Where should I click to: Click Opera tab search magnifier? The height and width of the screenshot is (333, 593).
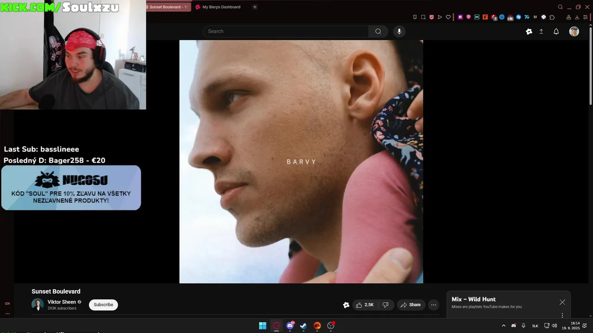coord(560,7)
